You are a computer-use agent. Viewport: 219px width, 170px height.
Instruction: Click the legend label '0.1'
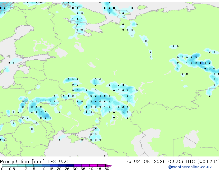4,169
